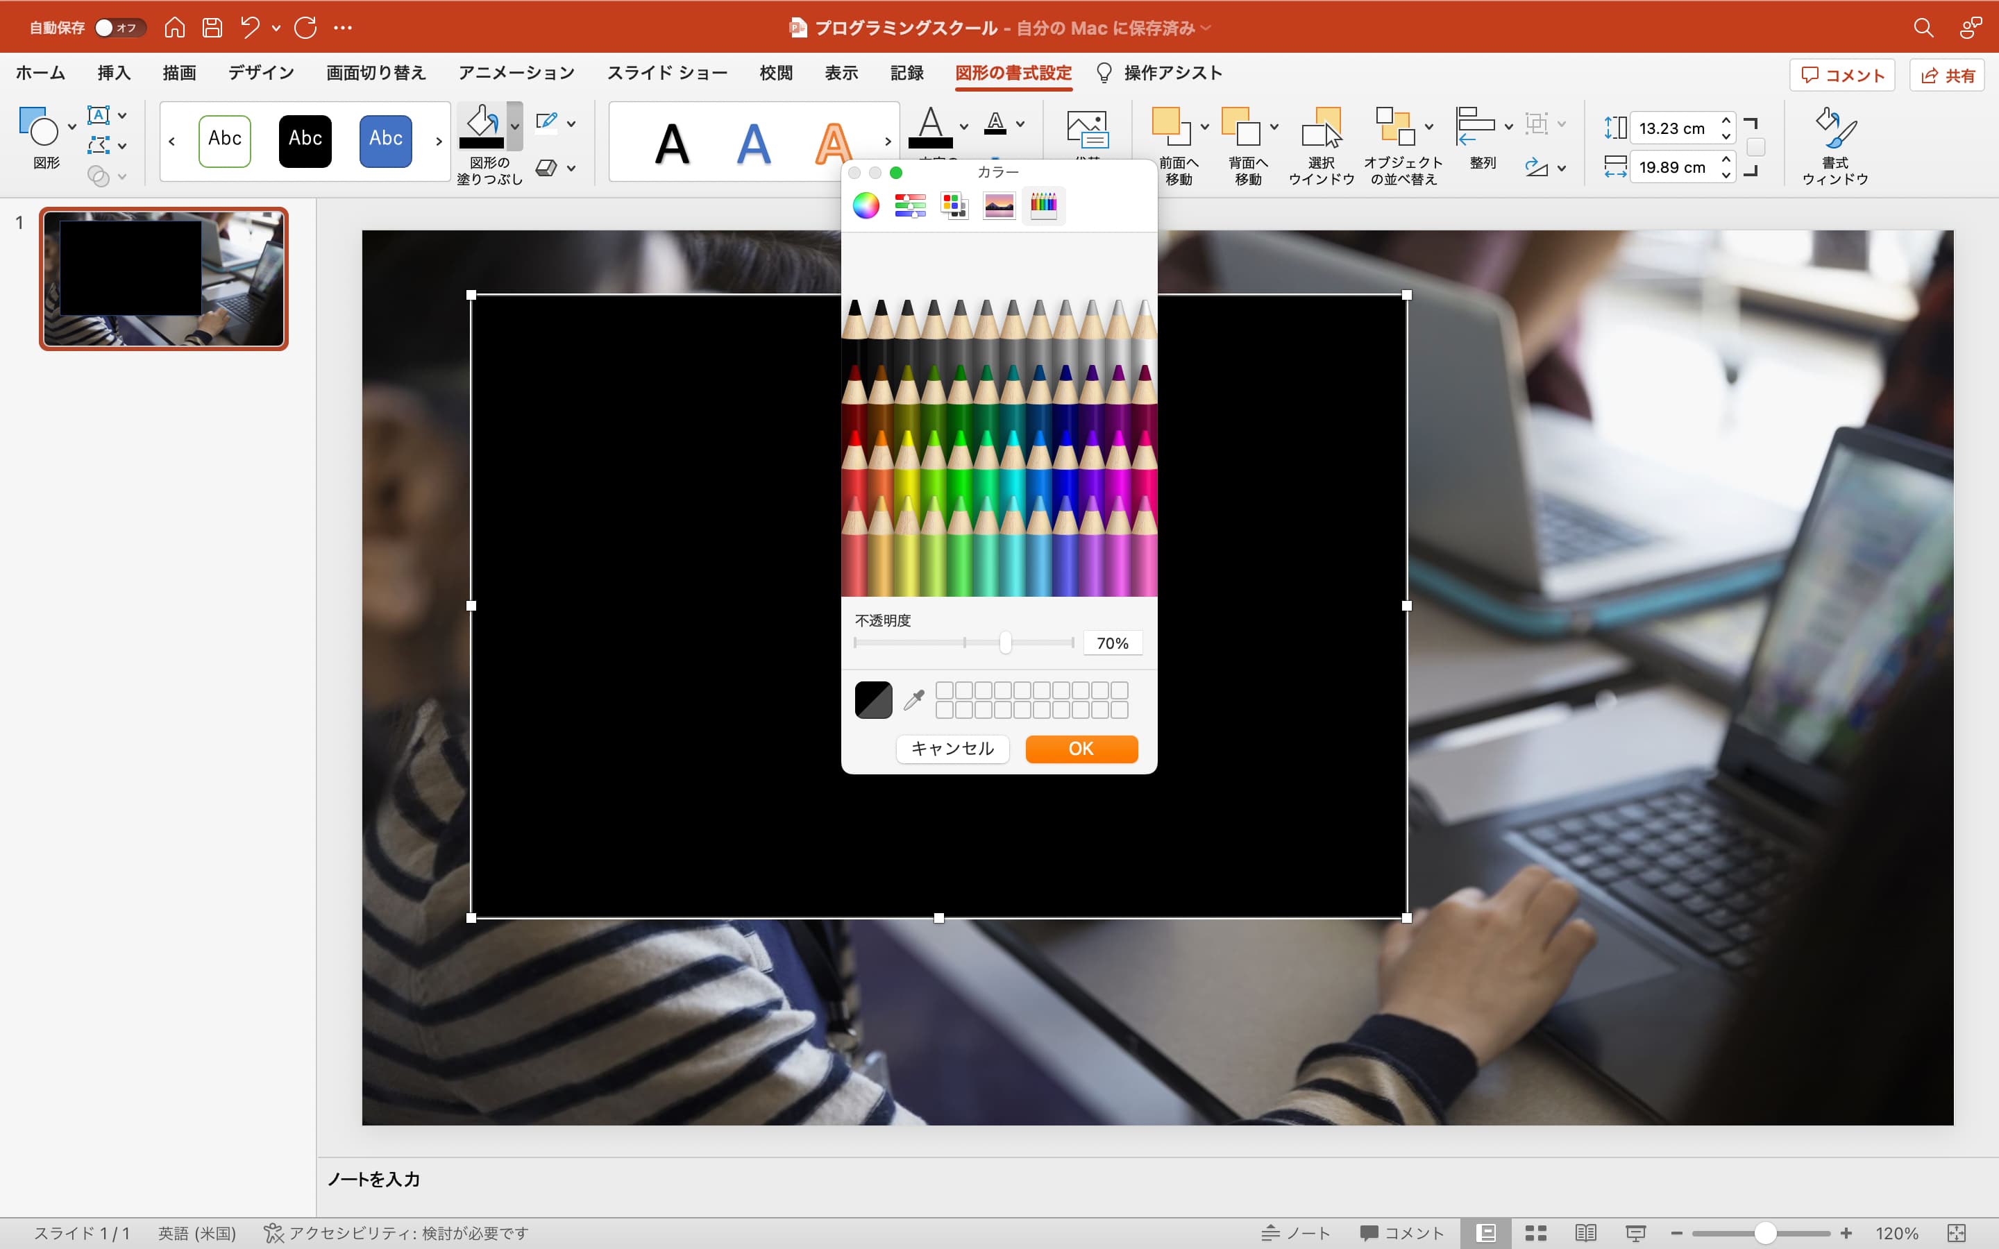The height and width of the screenshot is (1249, 1999).
Task: Open the color wheel picker tab
Action: pyautogui.click(x=866, y=205)
